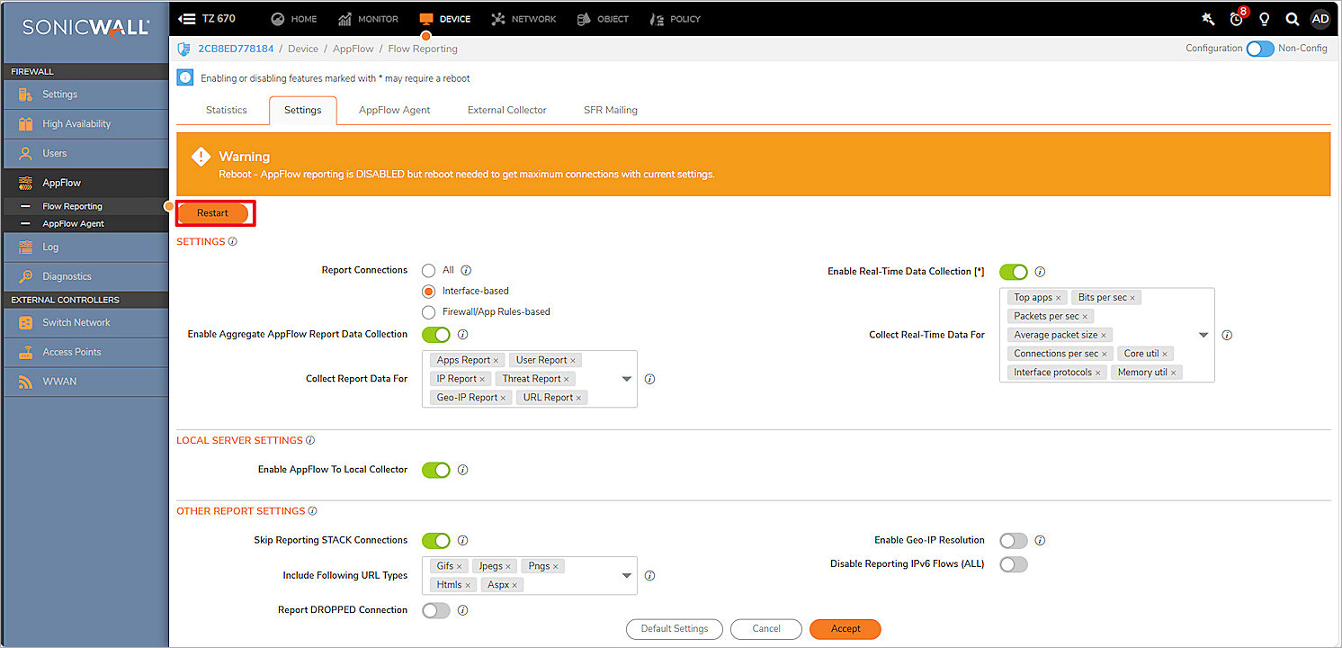Open the notifications bell showing 8 alerts
This screenshot has height=648, width=1342.
1235,19
